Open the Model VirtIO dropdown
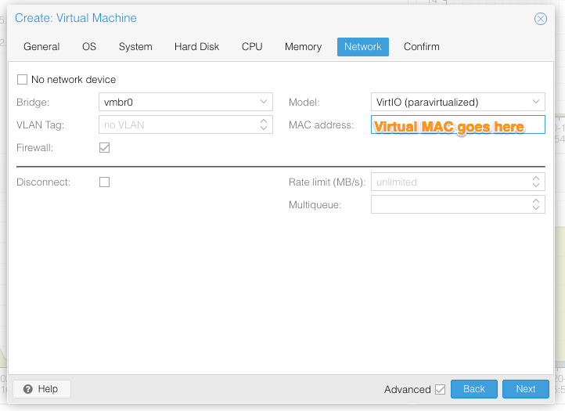 [536, 102]
